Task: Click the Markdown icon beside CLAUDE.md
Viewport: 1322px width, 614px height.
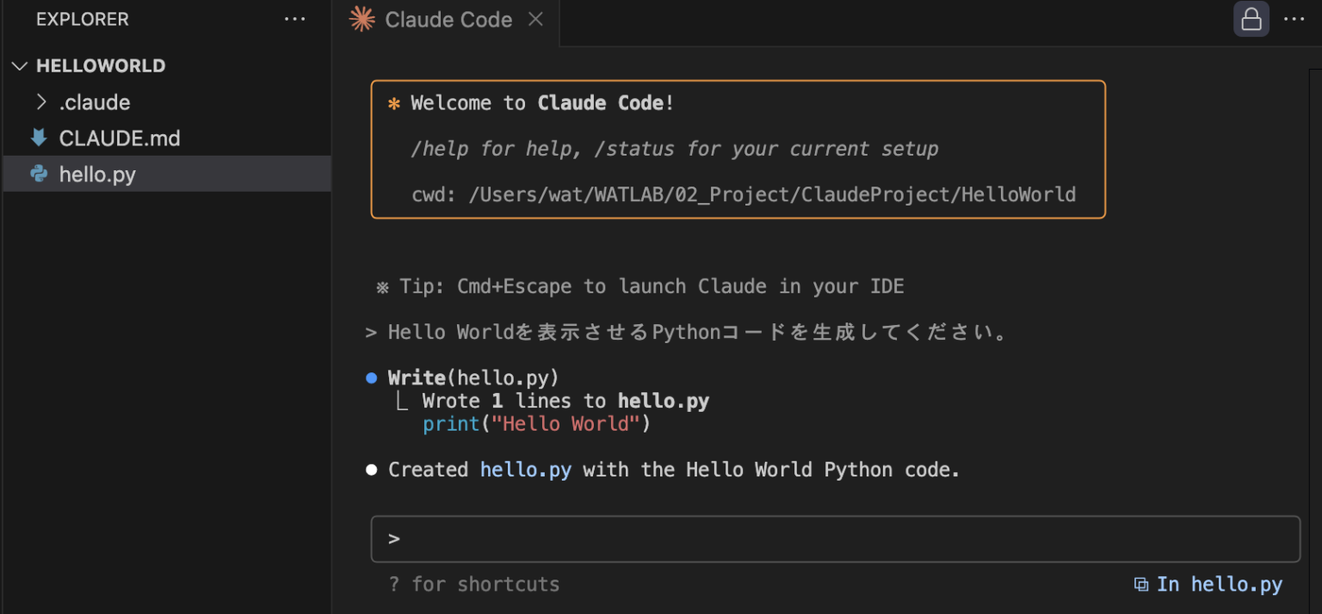Action: pyautogui.click(x=38, y=138)
